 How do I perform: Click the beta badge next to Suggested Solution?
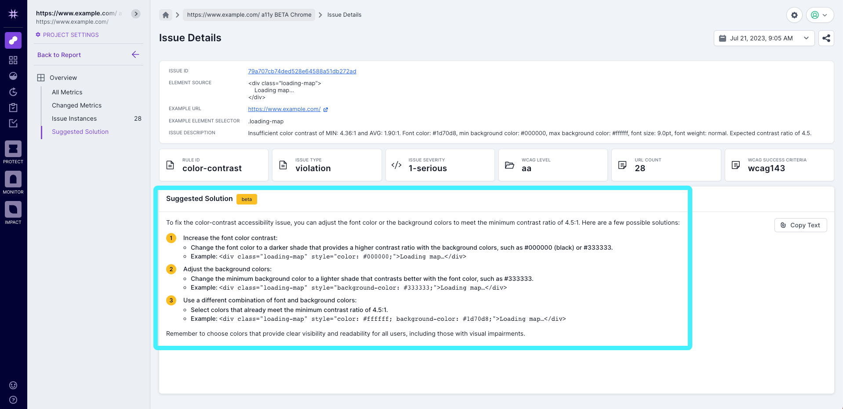pyautogui.click(x=247, y=199)
